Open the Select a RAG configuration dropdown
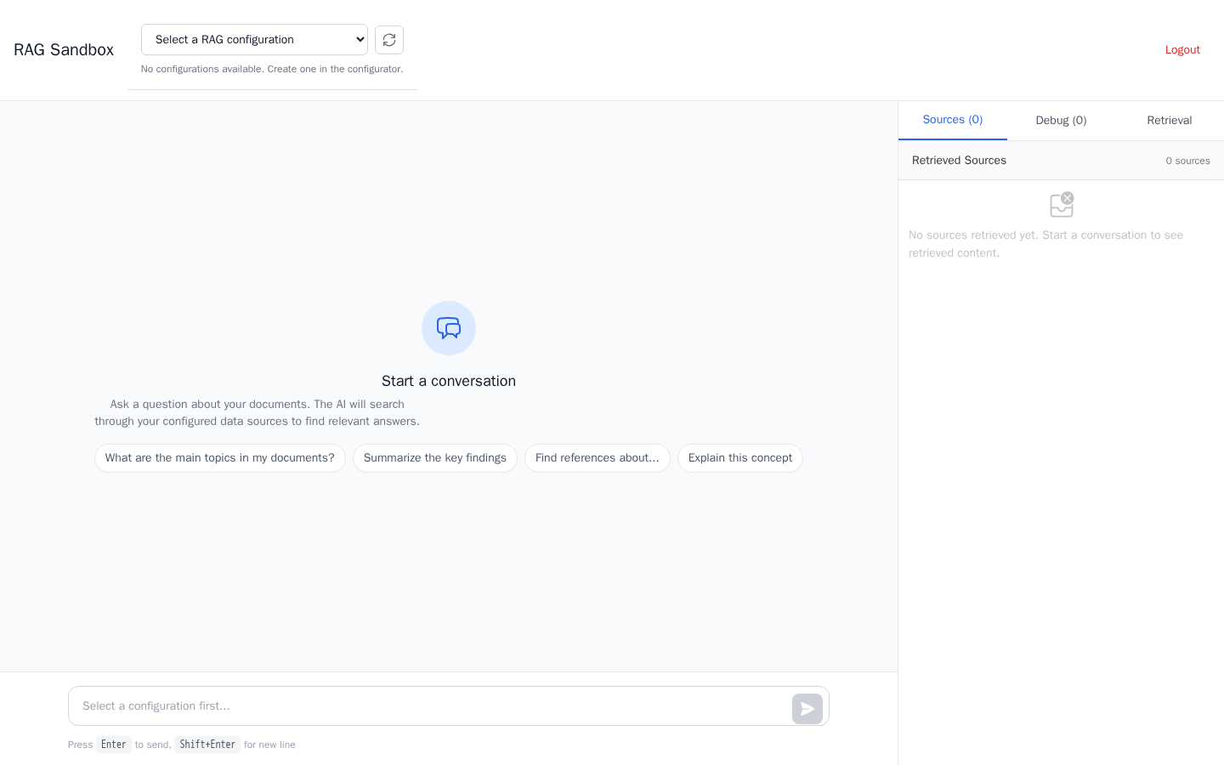 pos(254,40)
